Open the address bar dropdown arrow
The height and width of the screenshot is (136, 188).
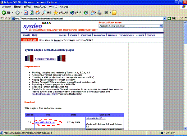165,18
